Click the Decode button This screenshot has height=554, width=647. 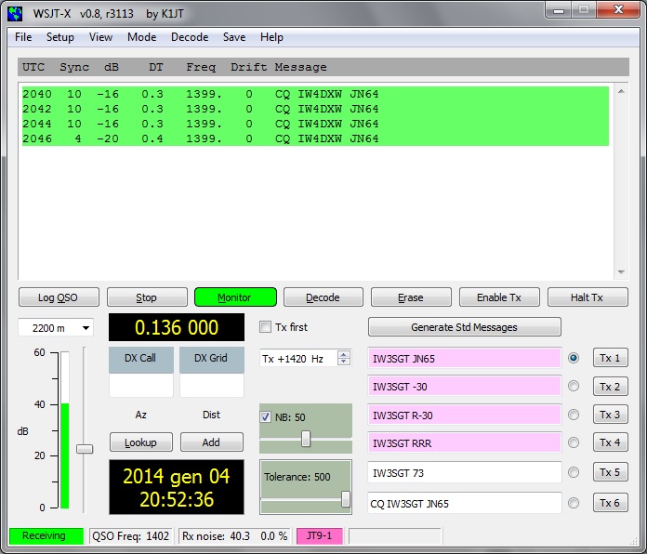(323, 297)
